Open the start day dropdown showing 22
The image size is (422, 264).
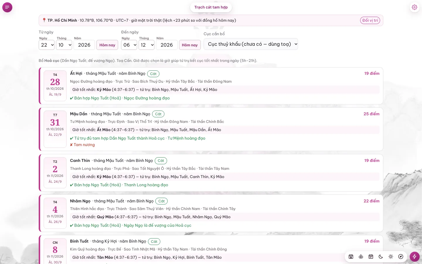pos(47,45)
